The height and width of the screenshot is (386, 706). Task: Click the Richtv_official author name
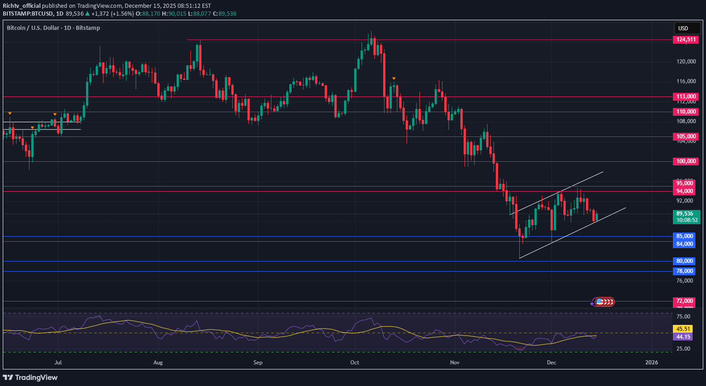(x=21, y=6)
